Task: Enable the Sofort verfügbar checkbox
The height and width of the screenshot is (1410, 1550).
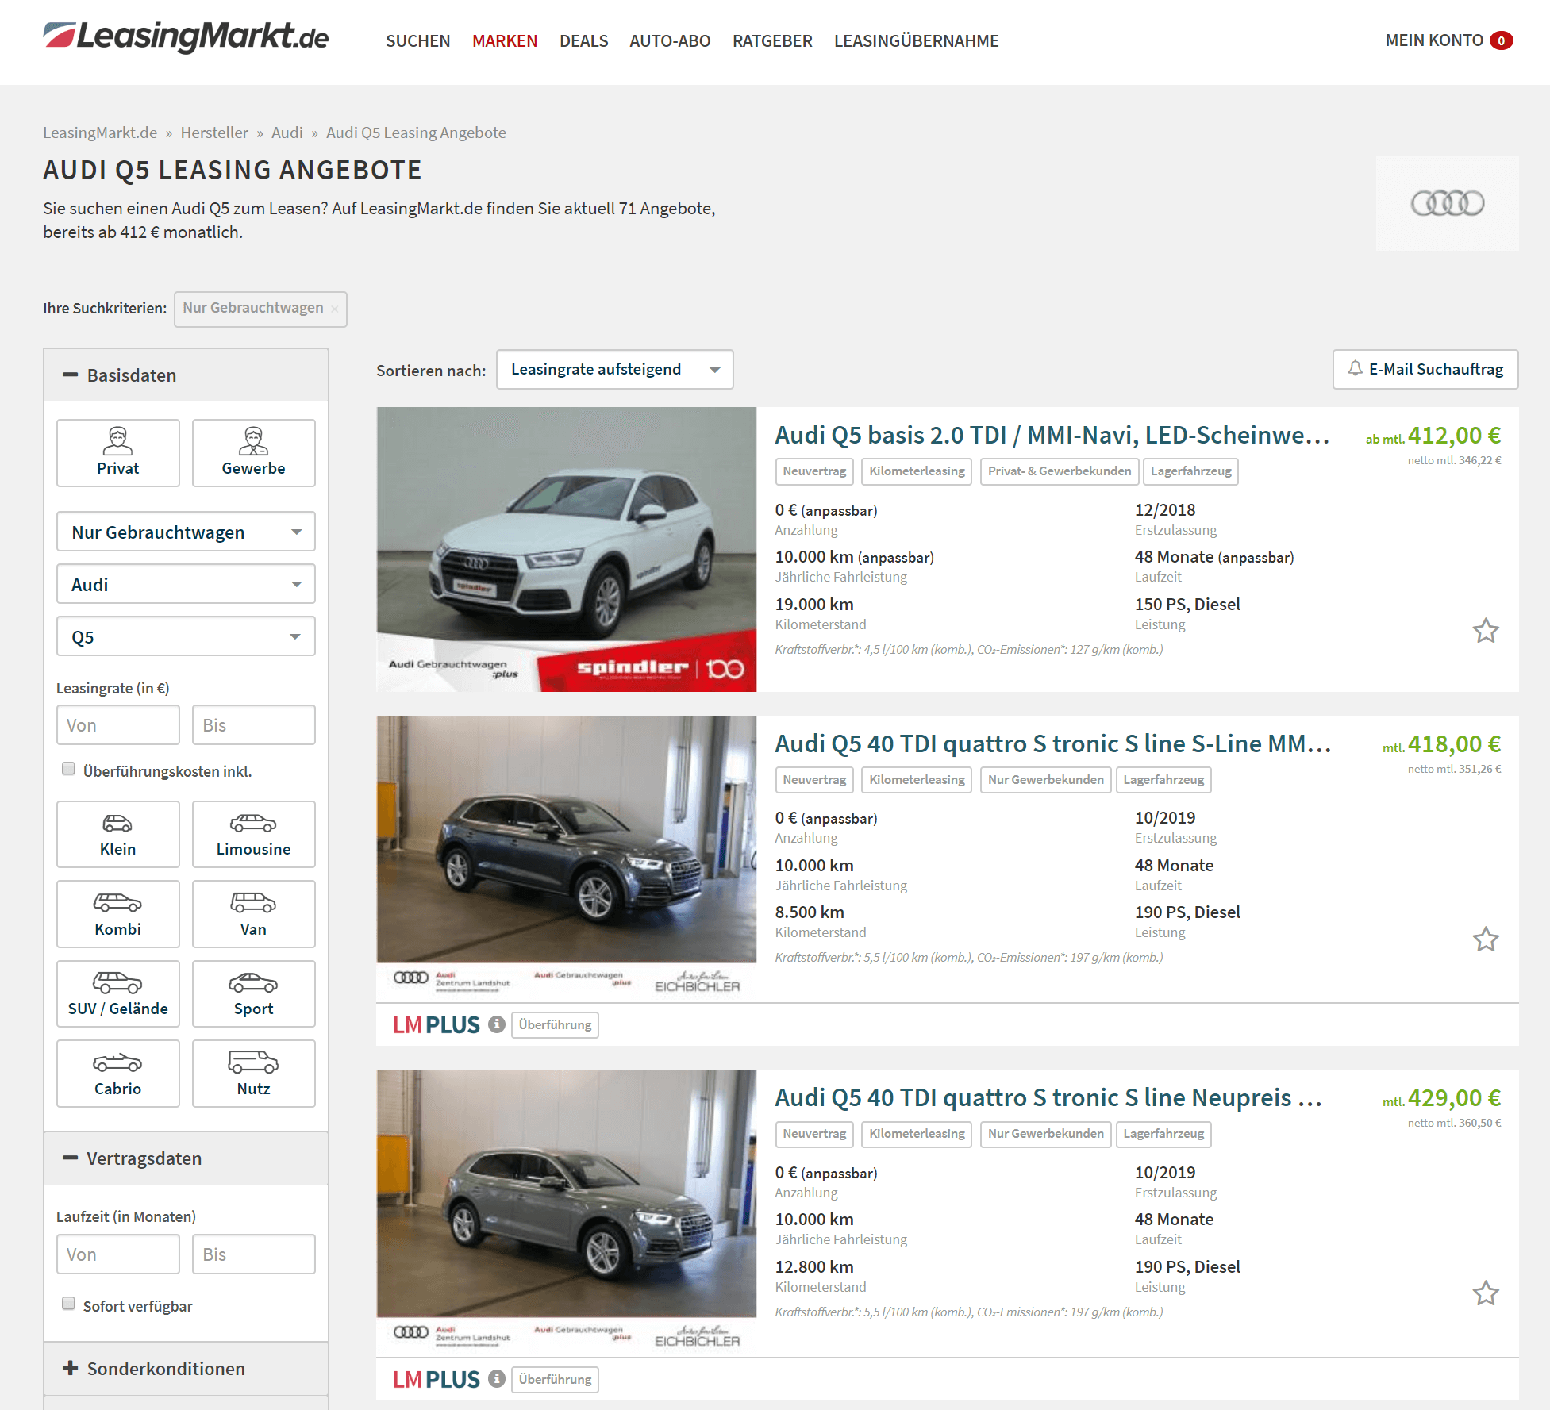Action: [x=68, y=1304]
